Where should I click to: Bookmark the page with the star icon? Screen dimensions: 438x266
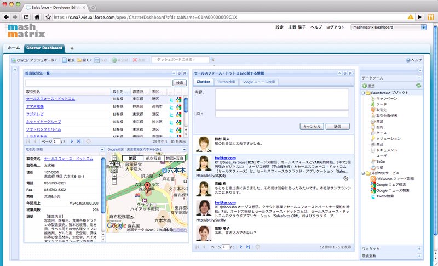(x=48, y=17)
